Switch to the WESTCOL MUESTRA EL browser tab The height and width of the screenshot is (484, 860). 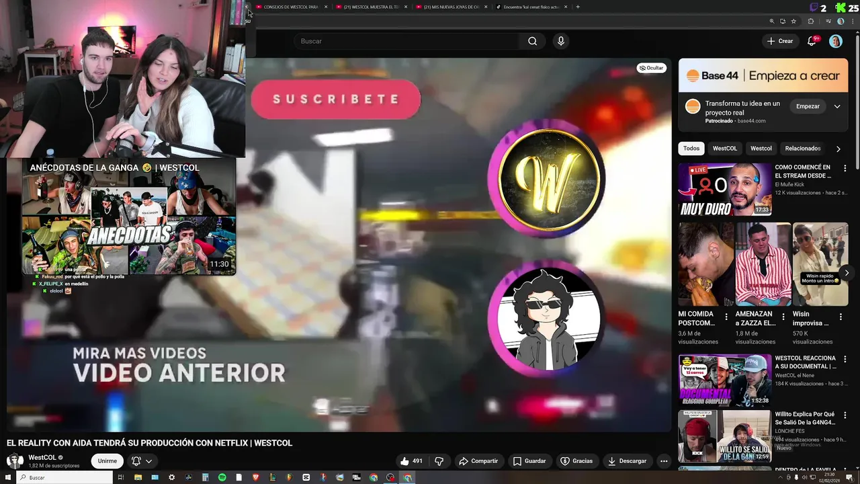tap(371, 7)
